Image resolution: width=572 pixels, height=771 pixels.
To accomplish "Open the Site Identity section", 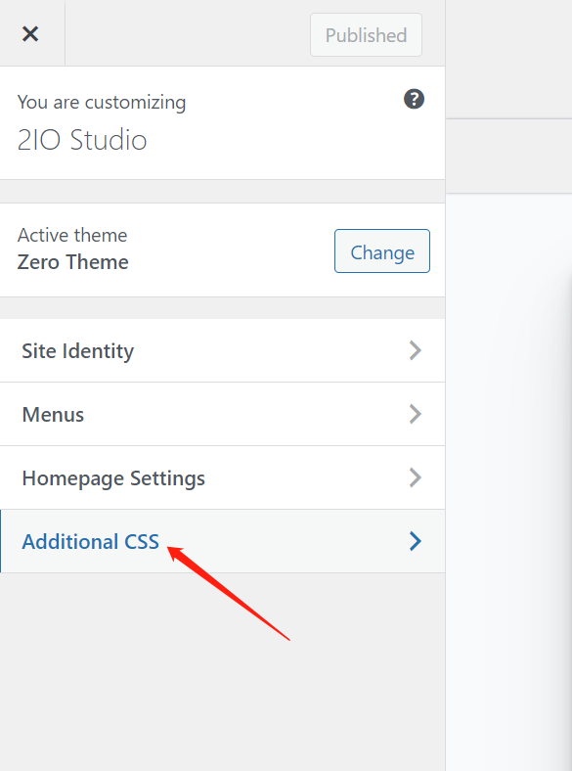I will click(x=222, y=350).
